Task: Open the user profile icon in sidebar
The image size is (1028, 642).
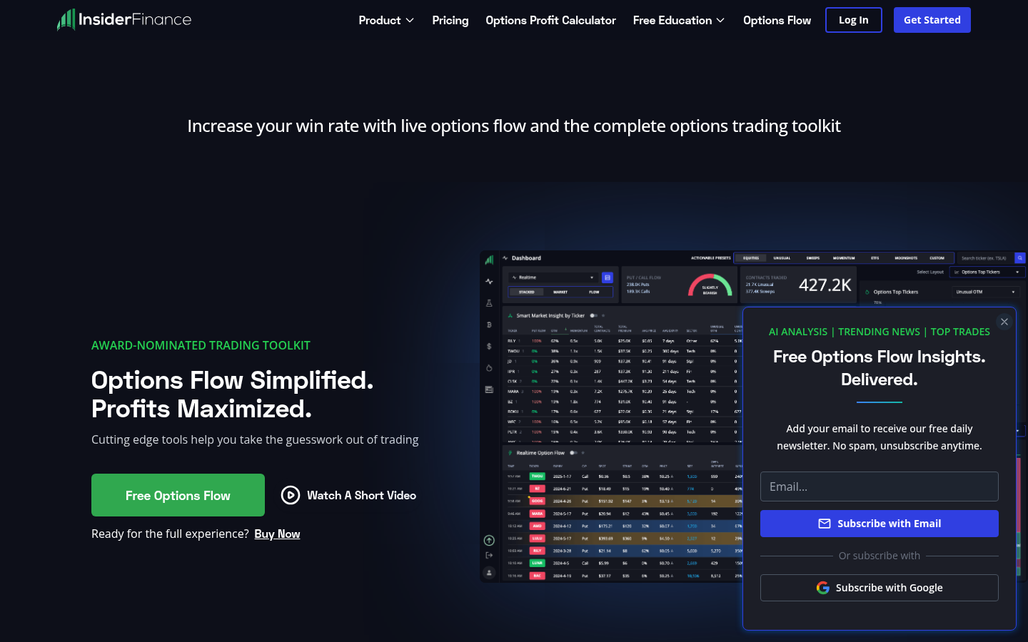Action: [x=489, y=572]
